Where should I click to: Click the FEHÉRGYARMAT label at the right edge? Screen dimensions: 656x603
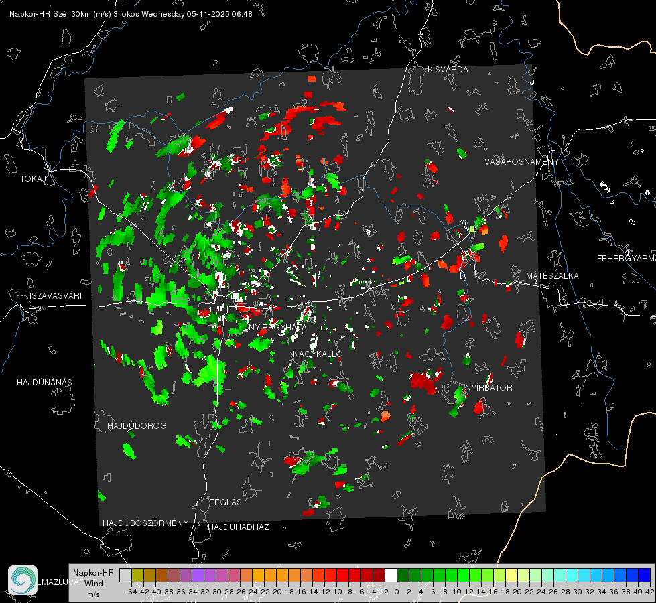tap(627, 259)
